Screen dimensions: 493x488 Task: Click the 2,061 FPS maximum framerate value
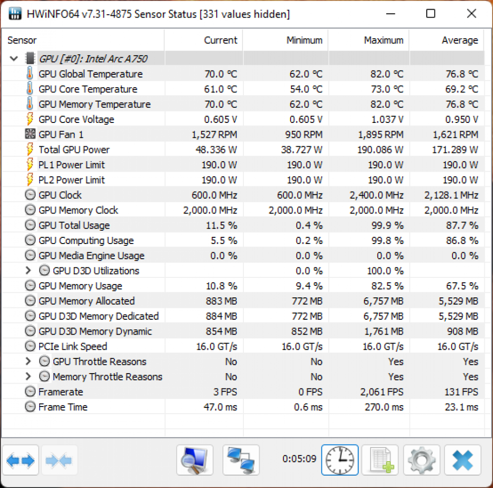coord(382,392)
